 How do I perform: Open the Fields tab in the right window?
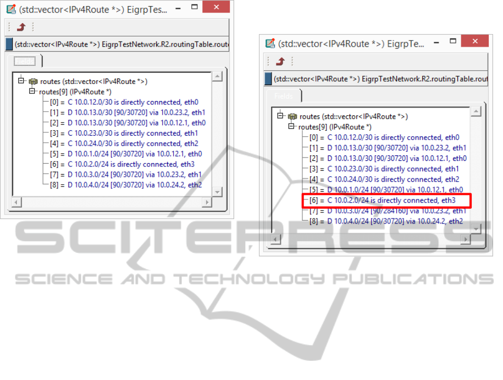[284, 96]
